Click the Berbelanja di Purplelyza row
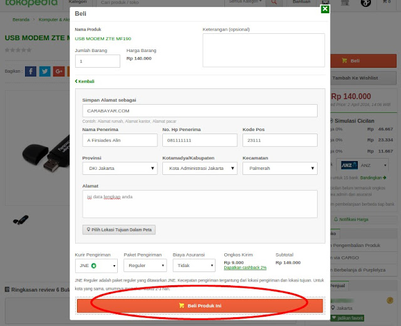Viewport: 401px width, 326px height. (x=363, y=270)
